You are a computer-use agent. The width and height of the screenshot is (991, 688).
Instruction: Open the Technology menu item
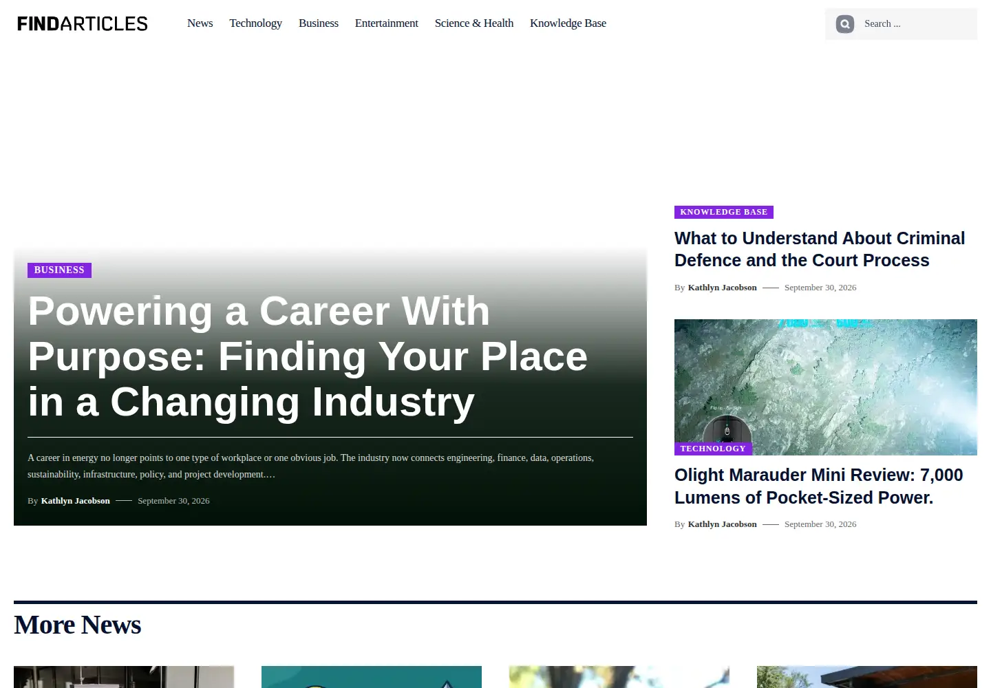tap(255, 23)
